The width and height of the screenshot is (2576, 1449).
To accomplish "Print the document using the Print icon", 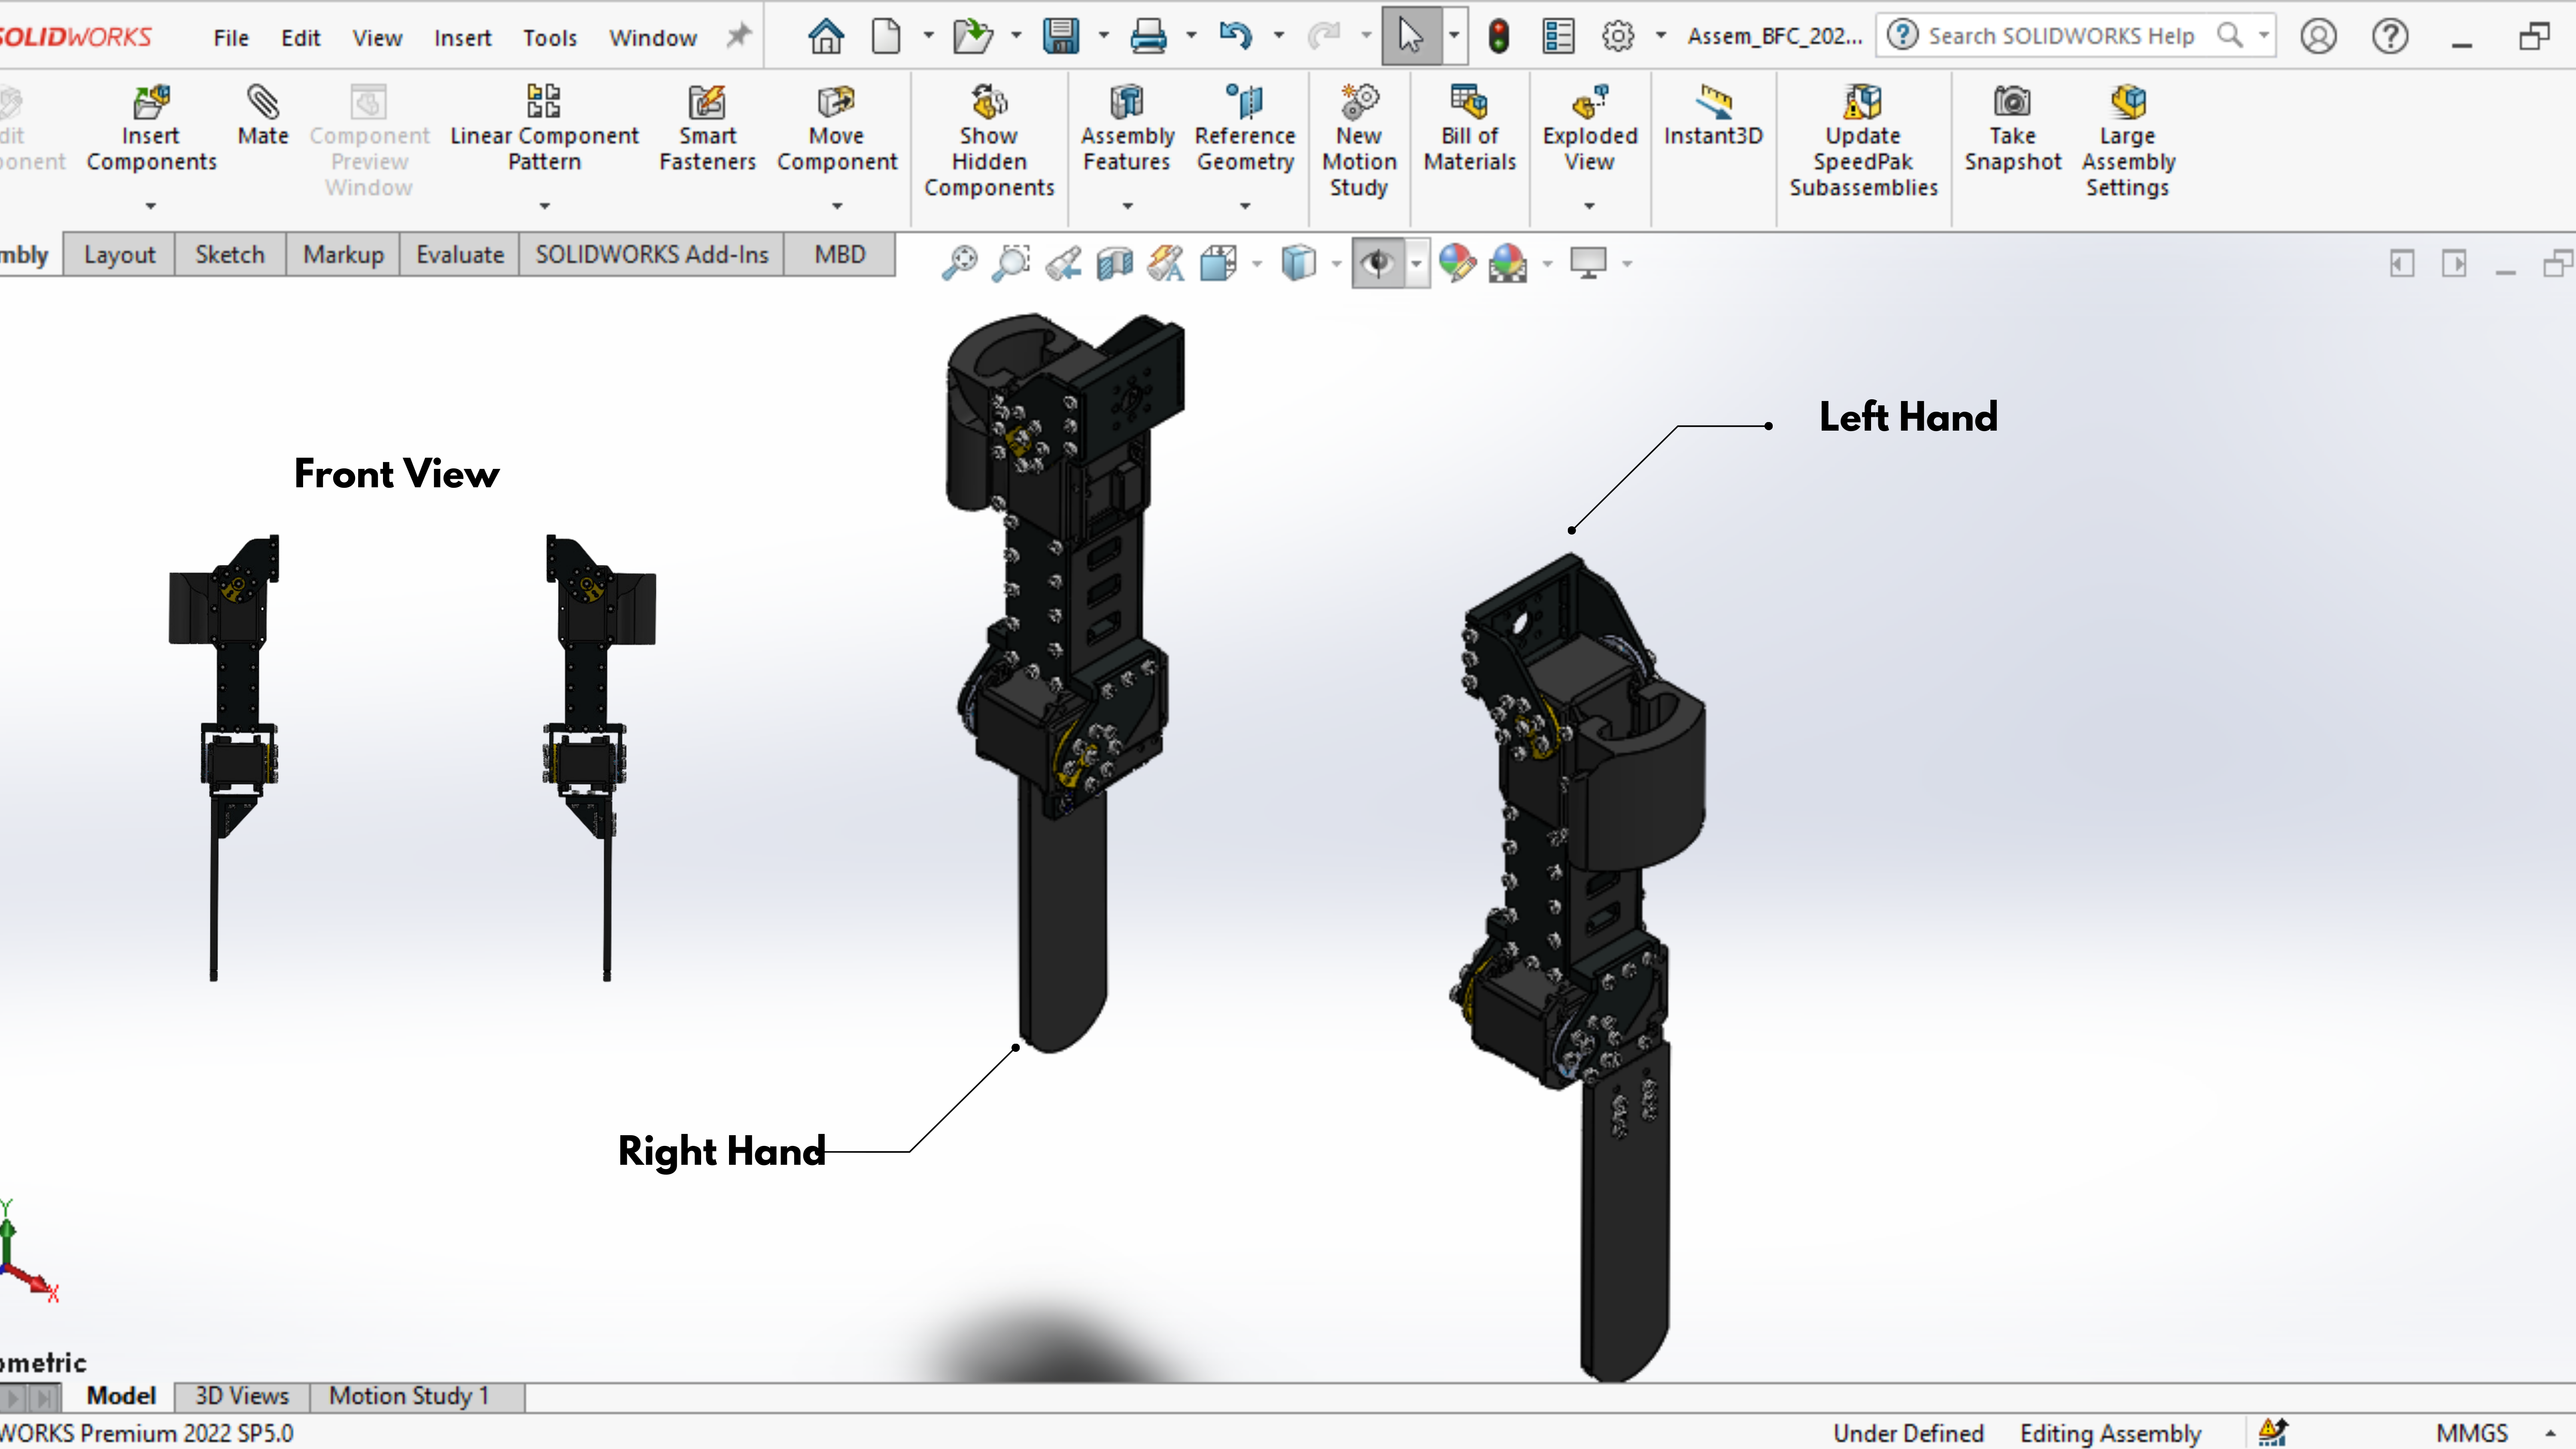I will pos(1148,37).
